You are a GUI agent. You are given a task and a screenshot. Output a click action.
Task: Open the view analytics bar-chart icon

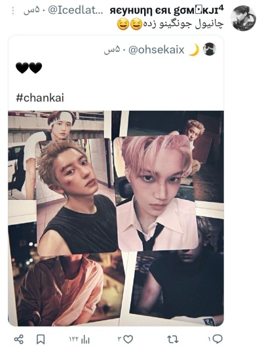[x=85, y=340]
